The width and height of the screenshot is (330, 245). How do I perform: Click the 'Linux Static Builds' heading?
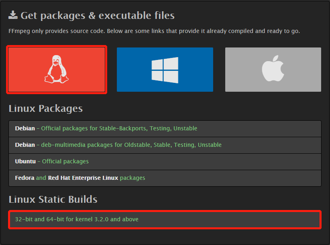(x=53, y=199)
